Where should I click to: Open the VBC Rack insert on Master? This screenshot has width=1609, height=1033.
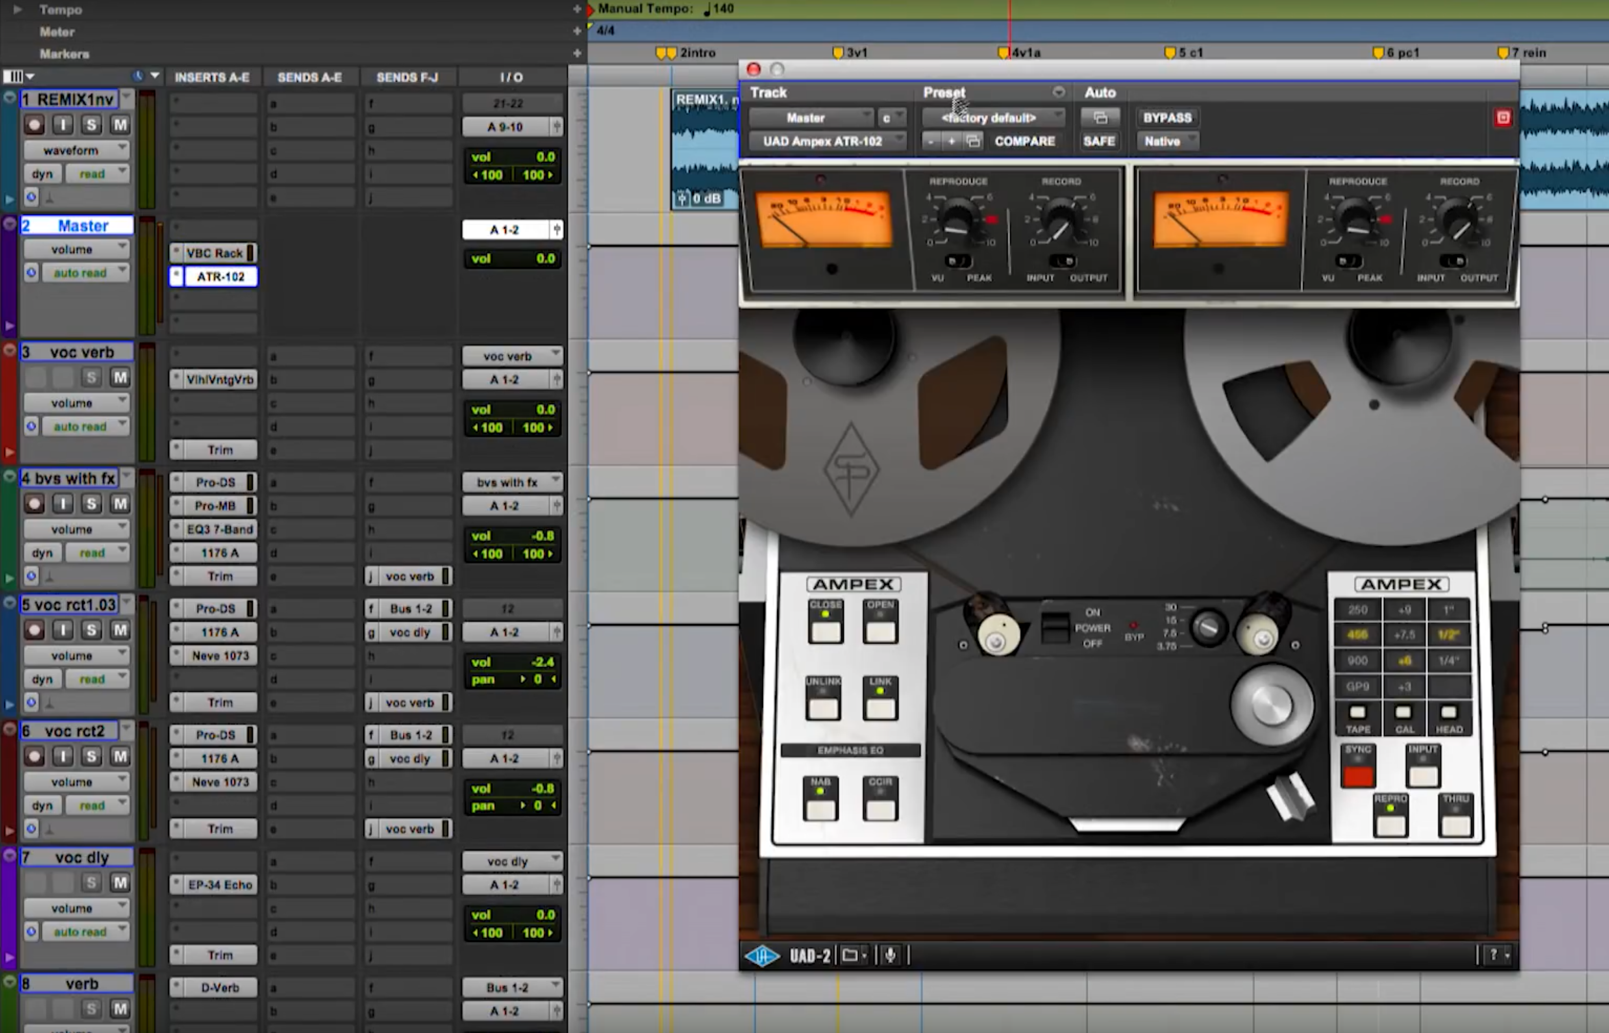[x=213, y=253]
